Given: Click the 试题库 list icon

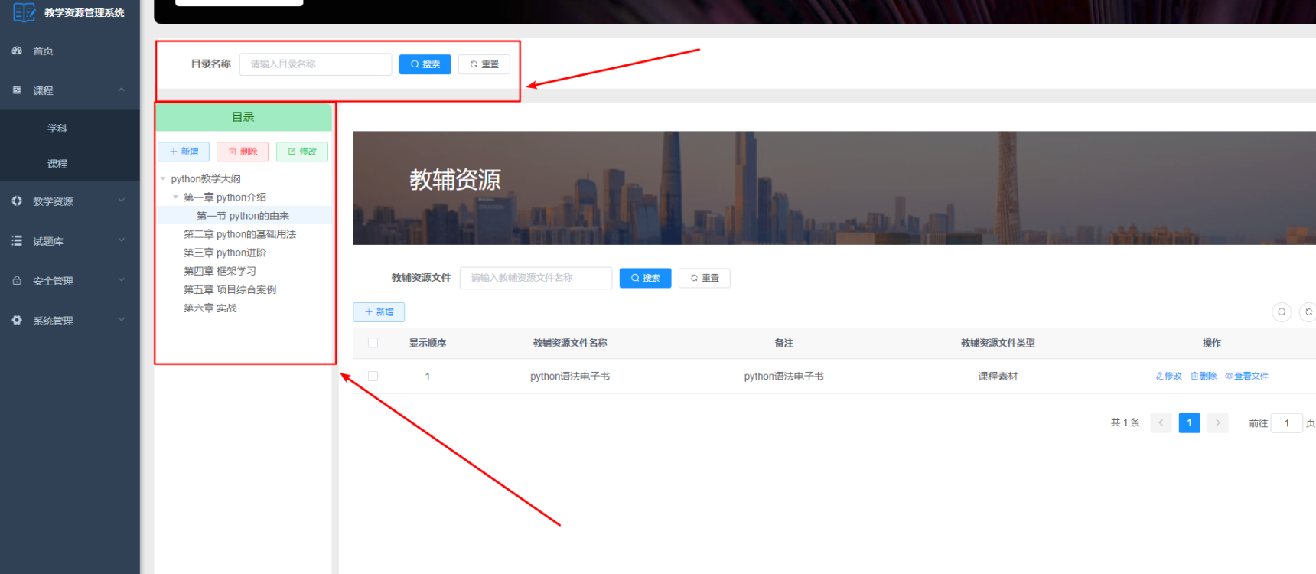Looking at the screenshot, I should (17, 241).
